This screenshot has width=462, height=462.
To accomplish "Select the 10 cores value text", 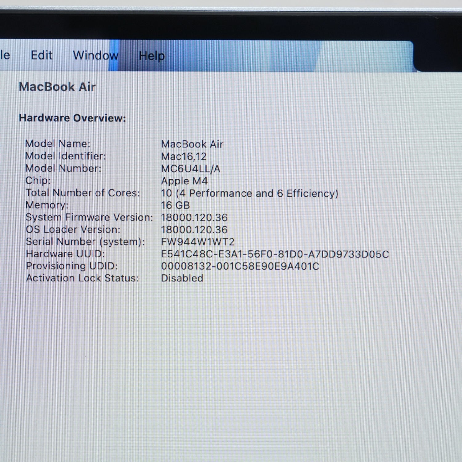I will [249, 193].
